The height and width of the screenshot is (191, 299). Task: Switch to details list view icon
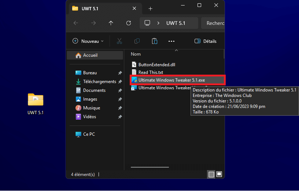point(211,174)
